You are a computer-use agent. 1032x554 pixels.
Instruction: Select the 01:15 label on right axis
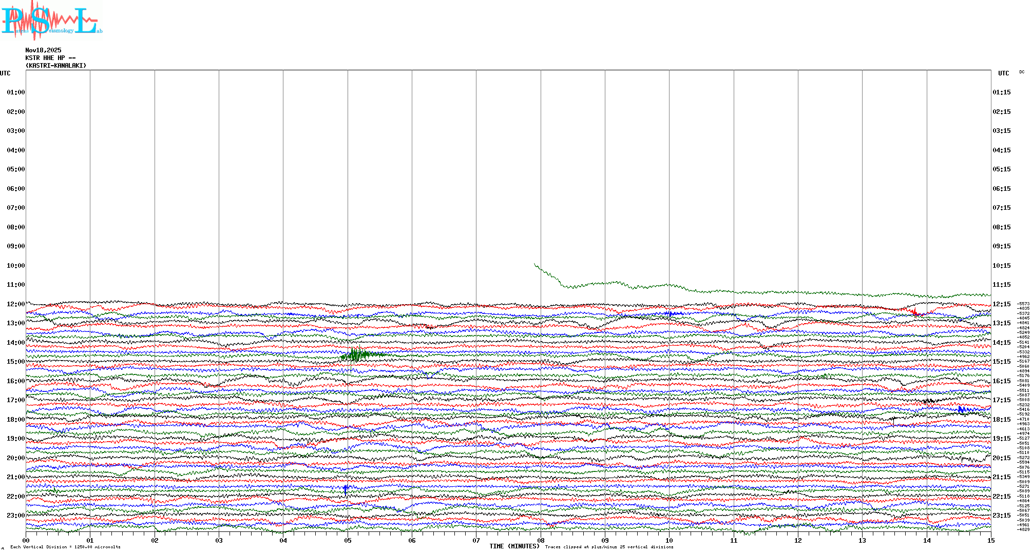(x=1001, y=92)
